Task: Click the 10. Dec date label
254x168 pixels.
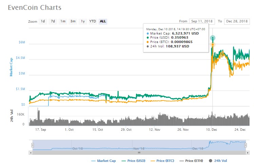Action: 212,130
